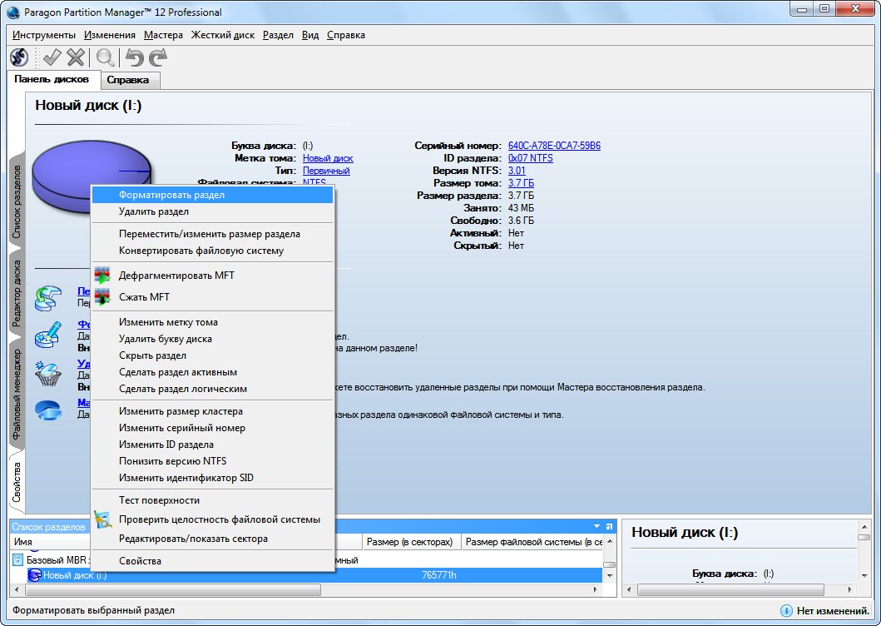Redo operation using toolbar arrow
881x626 pixels.
pos(158,57)
